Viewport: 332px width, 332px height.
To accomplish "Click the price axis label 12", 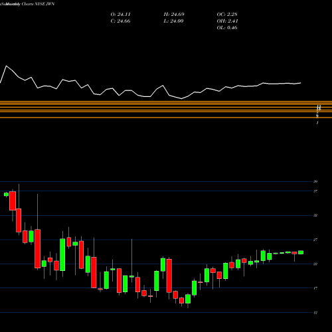I will click(315, 313).
